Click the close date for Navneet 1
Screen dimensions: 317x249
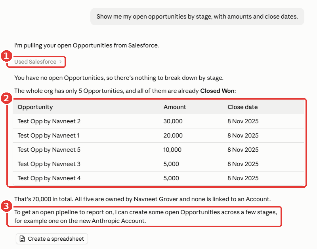(243, 136)
